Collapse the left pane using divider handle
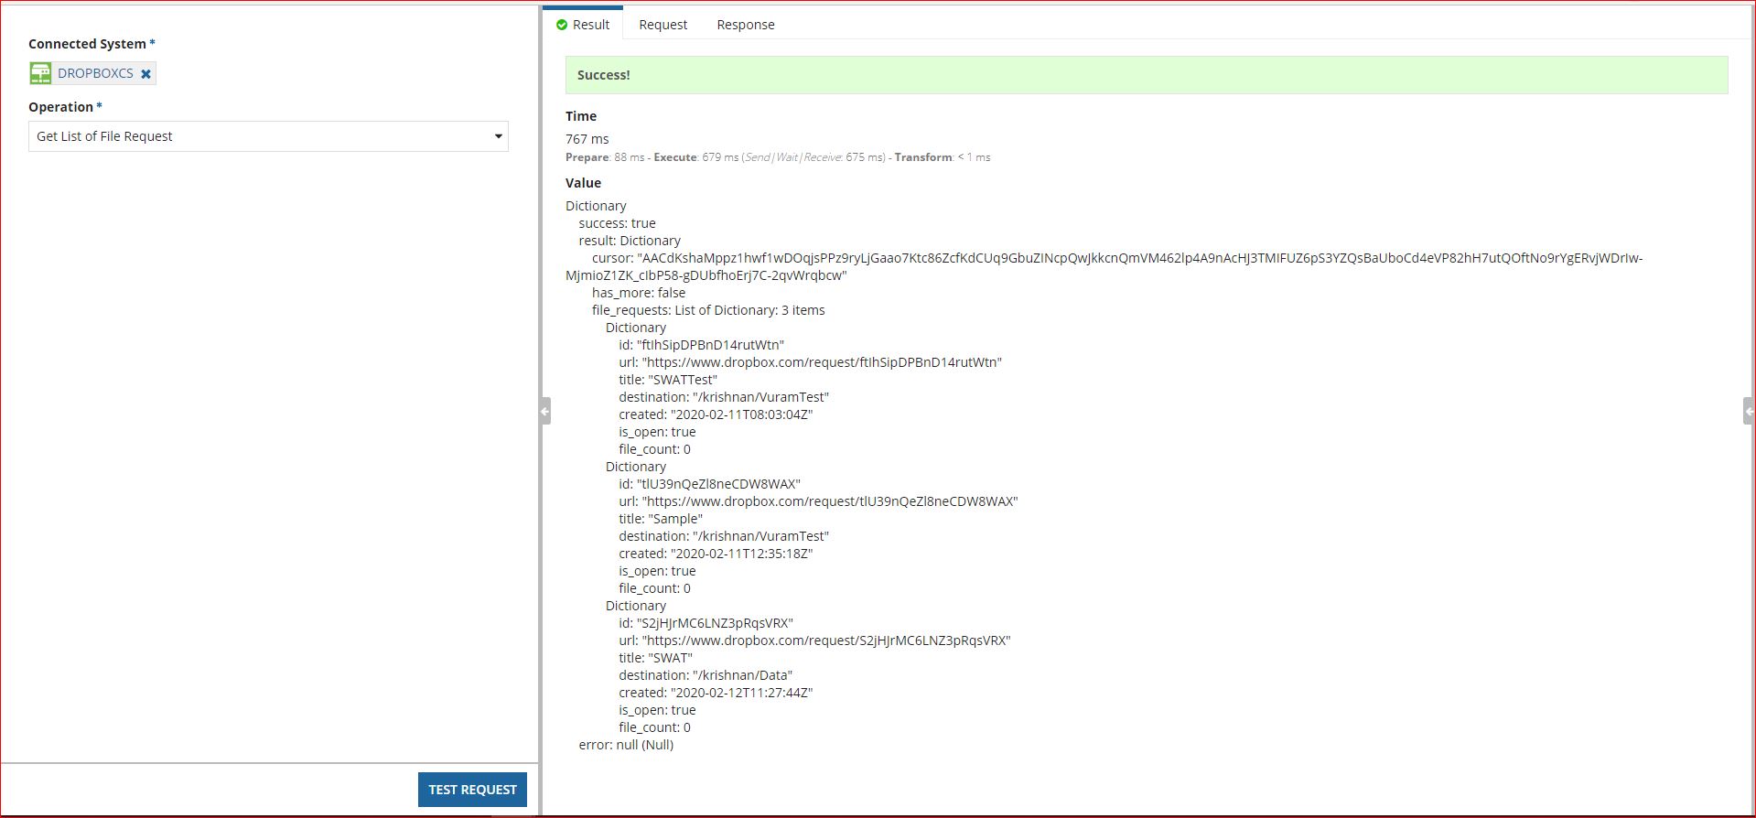This screenshot has height=818, width=1756. coord(544,411)
